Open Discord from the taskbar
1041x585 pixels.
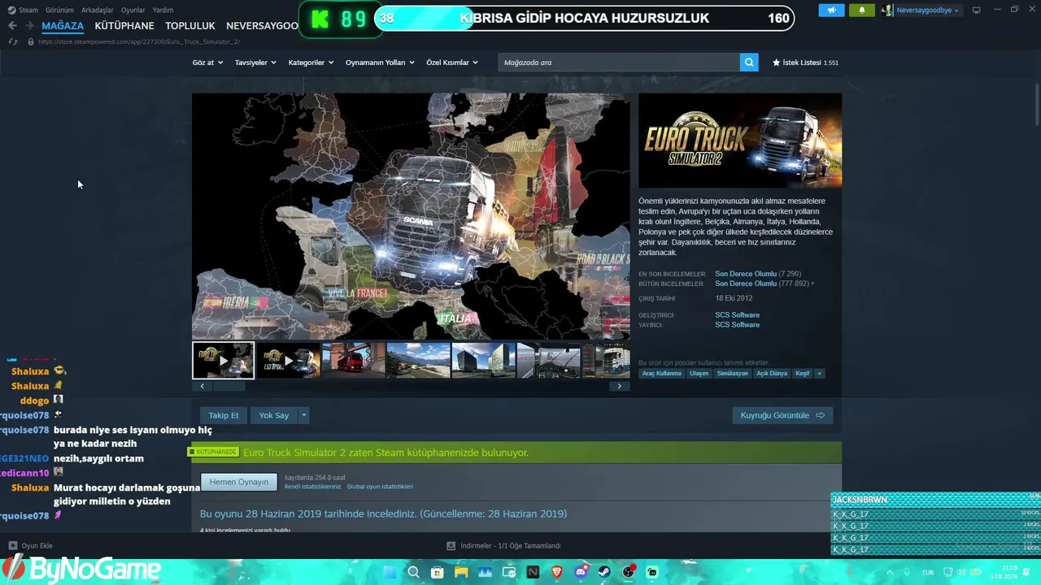581,572
